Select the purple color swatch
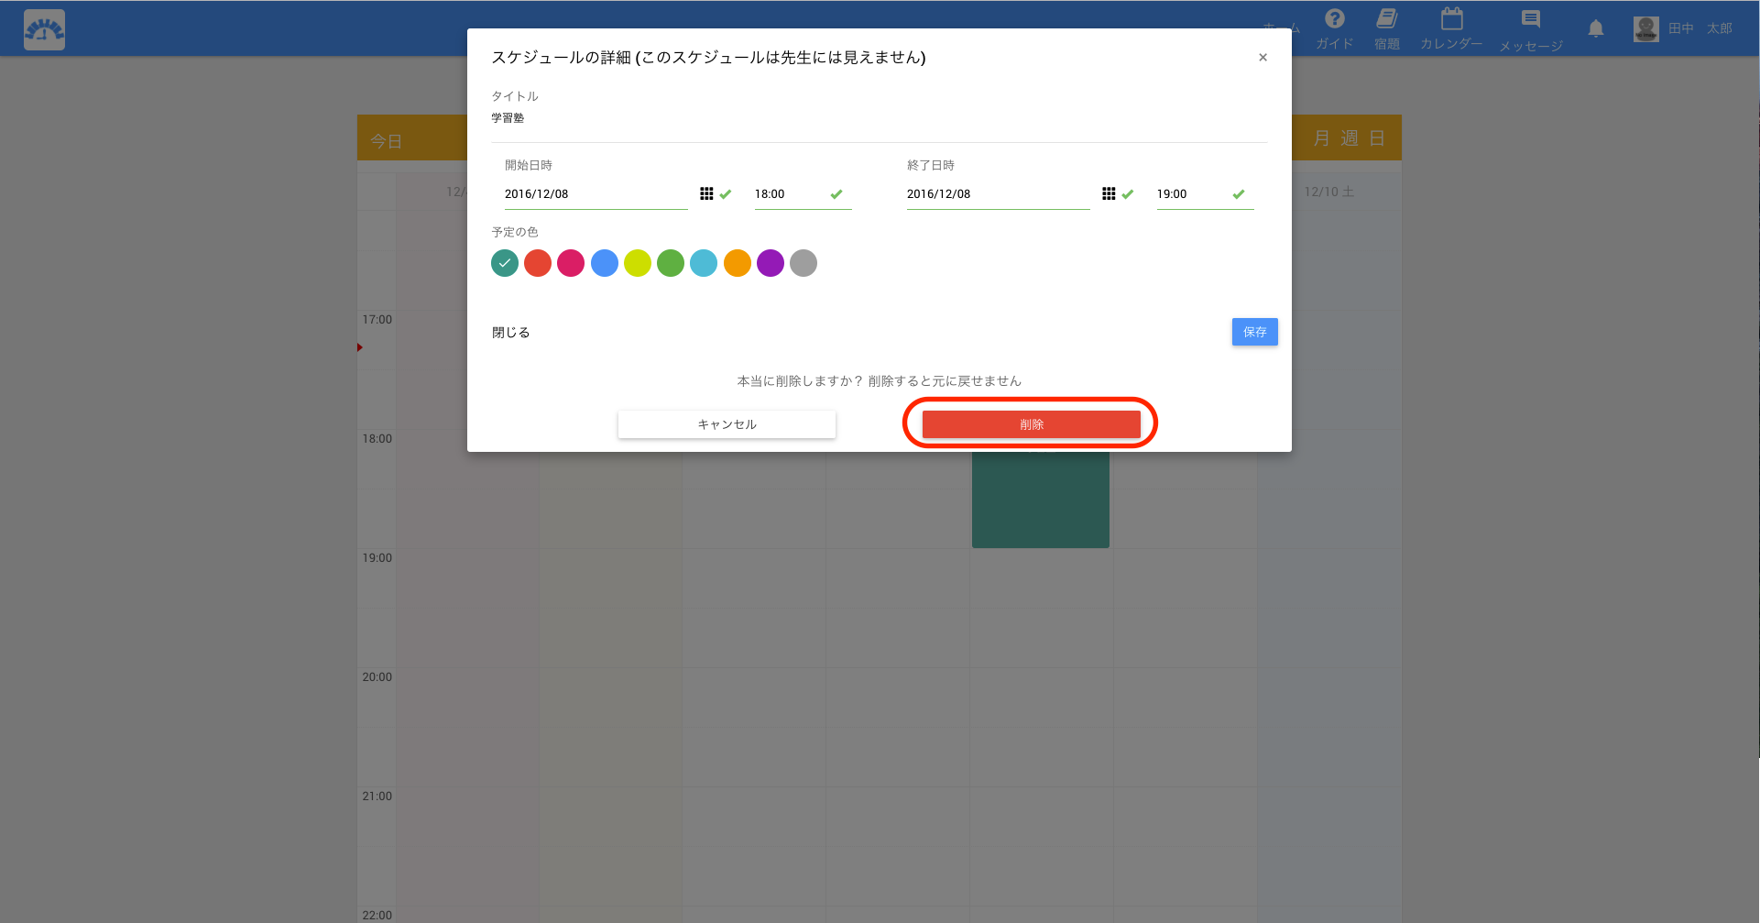Viewport: 1760px width, 923px height. [x=771, y=263]
